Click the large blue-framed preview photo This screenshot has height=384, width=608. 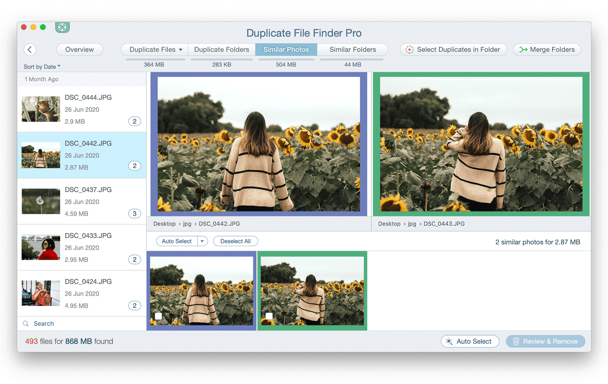259,144
